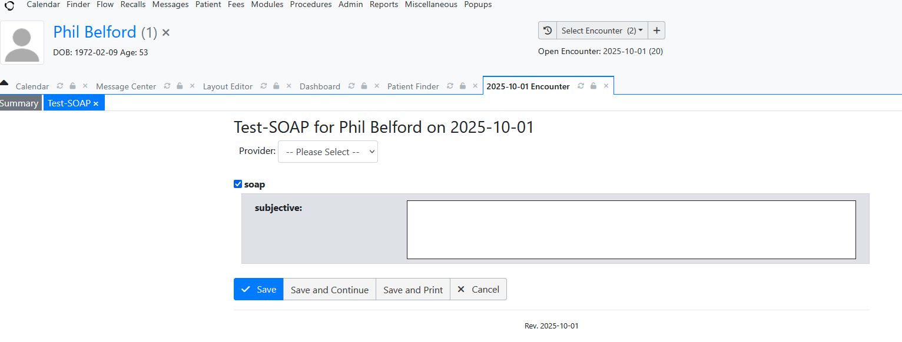Open the Procedures menu
This screenshot has height=342, width=902.
pos(311,5)
